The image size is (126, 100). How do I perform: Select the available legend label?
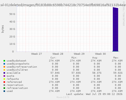coord(13,73)
